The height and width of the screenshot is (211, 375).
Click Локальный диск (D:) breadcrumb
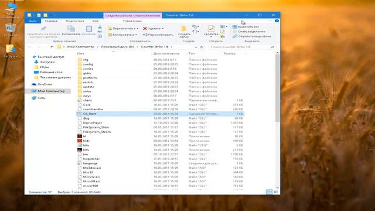click(x=117, y=47)
